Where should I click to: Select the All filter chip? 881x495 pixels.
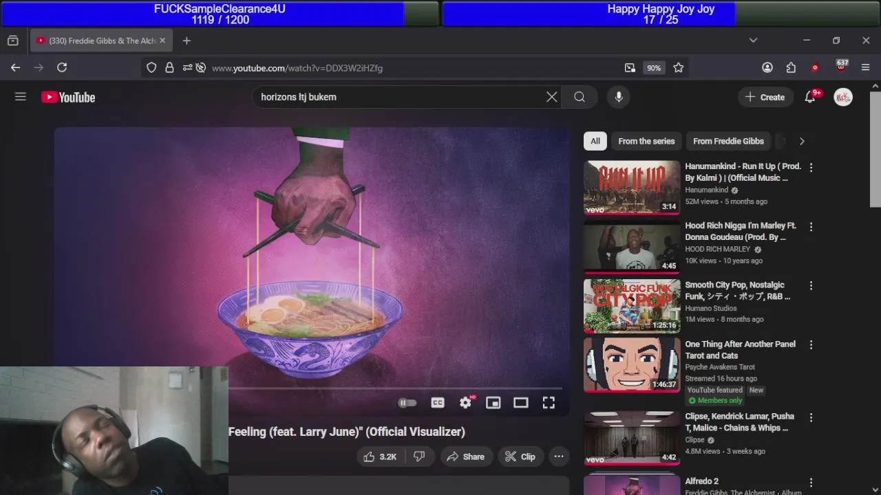click(595, 141)
